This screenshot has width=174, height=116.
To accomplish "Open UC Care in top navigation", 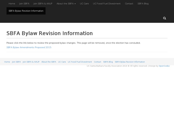I will tap(84, 4).
